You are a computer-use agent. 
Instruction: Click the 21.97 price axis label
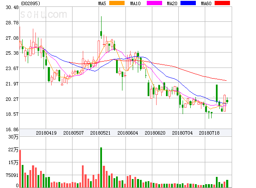point(12,84)
